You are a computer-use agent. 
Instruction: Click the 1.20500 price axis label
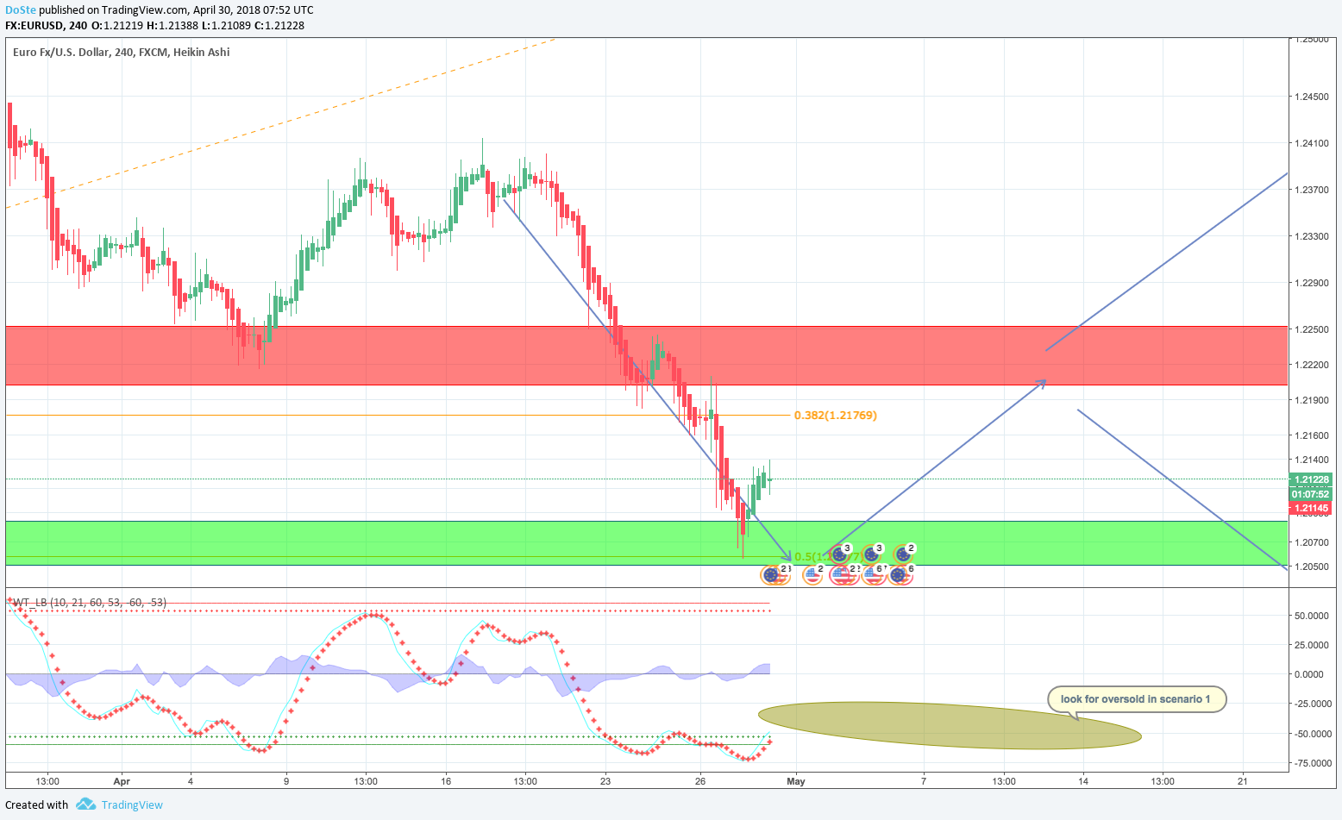(1312, 566)
